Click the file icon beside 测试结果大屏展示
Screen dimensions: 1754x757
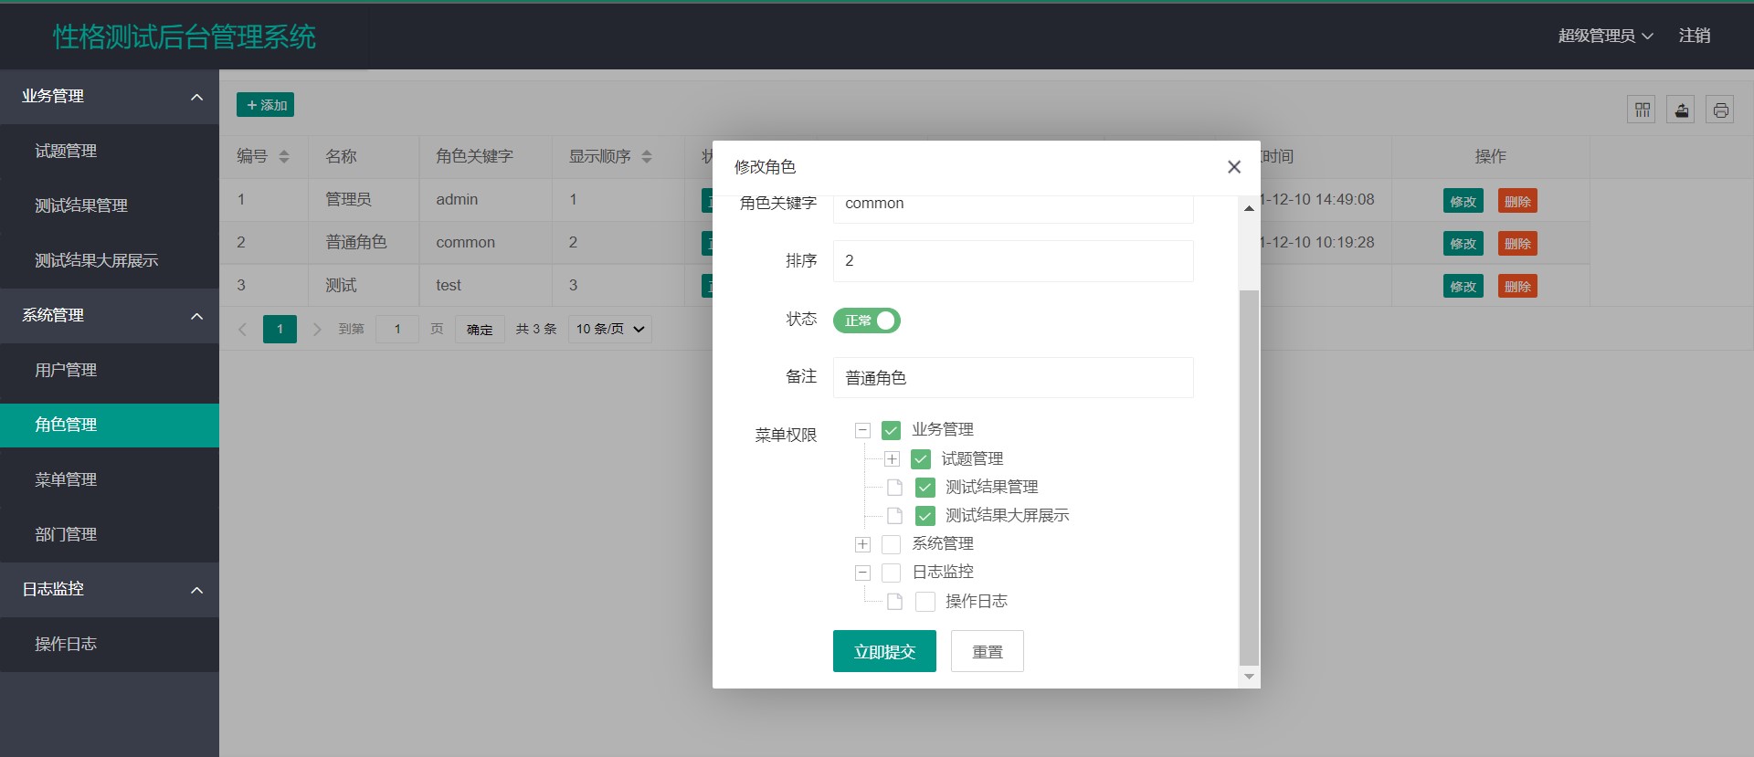(895, 516)
